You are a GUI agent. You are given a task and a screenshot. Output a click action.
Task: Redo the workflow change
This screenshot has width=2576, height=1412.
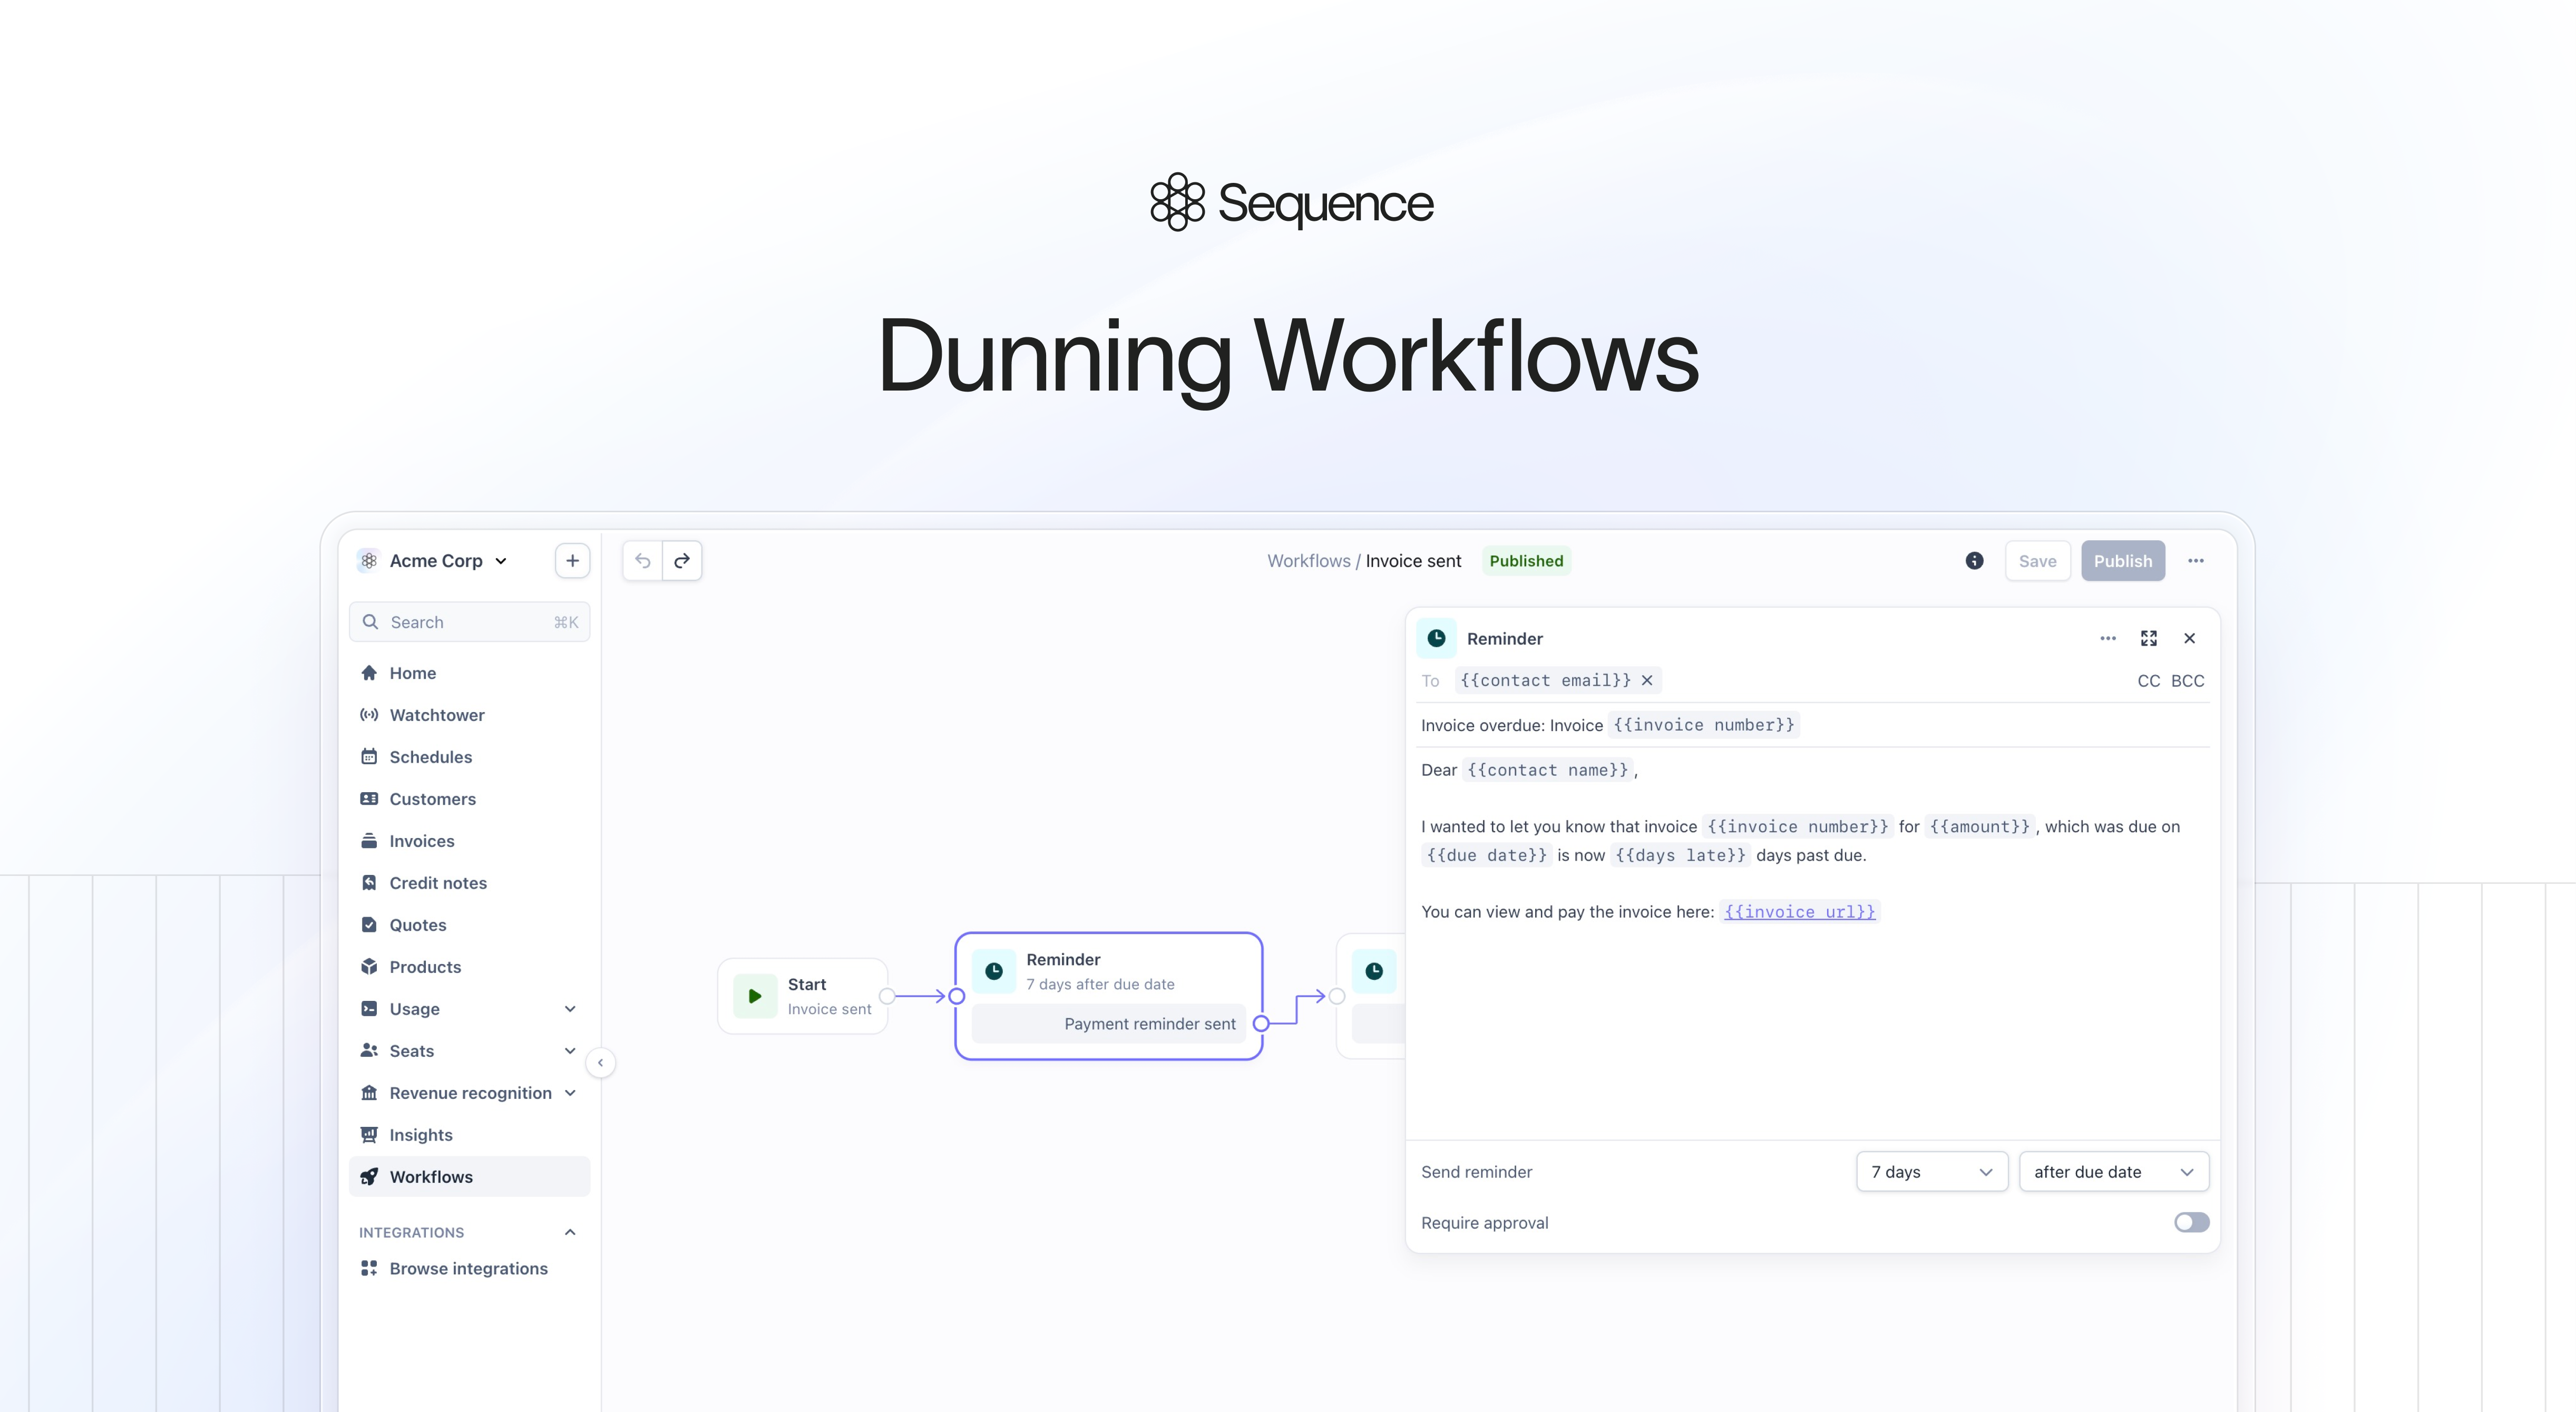[682, 561]
